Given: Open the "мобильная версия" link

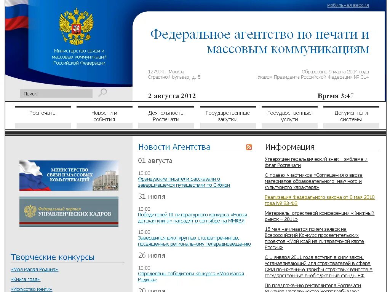Looking at the screenshot, I should pos(348,5).
